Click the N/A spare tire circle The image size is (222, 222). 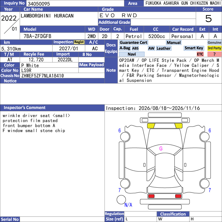click(121, 200)
